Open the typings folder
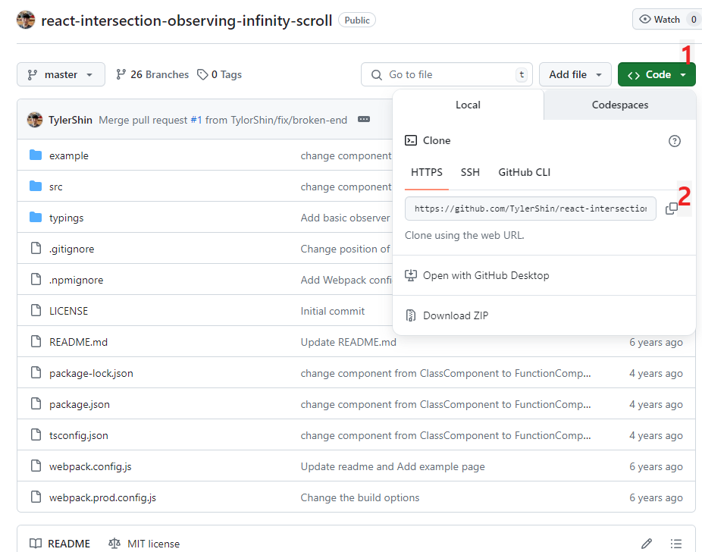 pyautogui.click(x=66, y=218)
